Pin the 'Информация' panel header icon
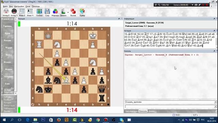The width and height of the screenshot is (218, 123). (x=214, y=19)
